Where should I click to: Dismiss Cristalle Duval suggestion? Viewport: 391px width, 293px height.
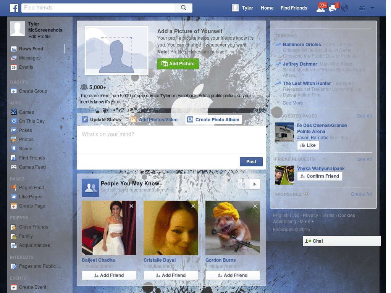(x=193, y=206)
